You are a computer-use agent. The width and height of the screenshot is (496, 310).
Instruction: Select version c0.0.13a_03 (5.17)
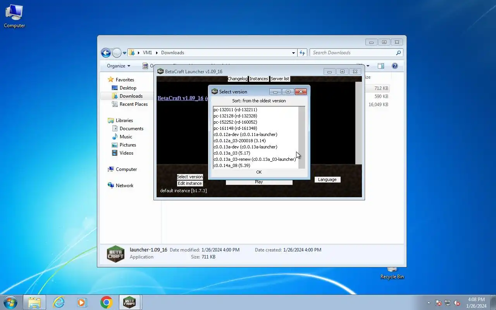coord(255,153)
